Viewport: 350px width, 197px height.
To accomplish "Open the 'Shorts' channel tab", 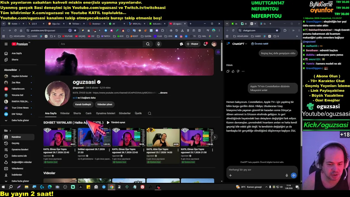I will [x=77, y=113].
